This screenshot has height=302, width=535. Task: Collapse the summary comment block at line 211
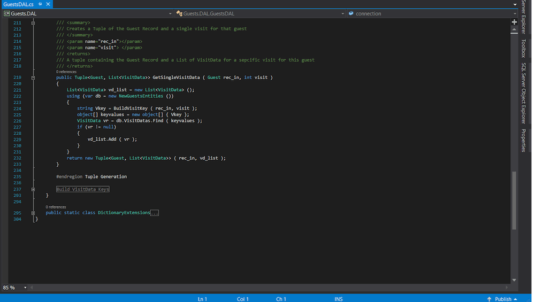pyautogui.click(x=33, y=22)
